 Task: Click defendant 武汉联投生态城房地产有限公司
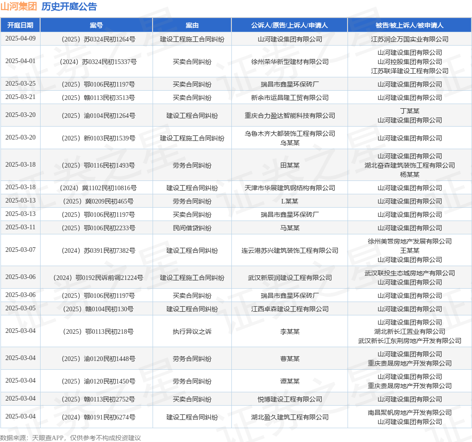[410, 273]
